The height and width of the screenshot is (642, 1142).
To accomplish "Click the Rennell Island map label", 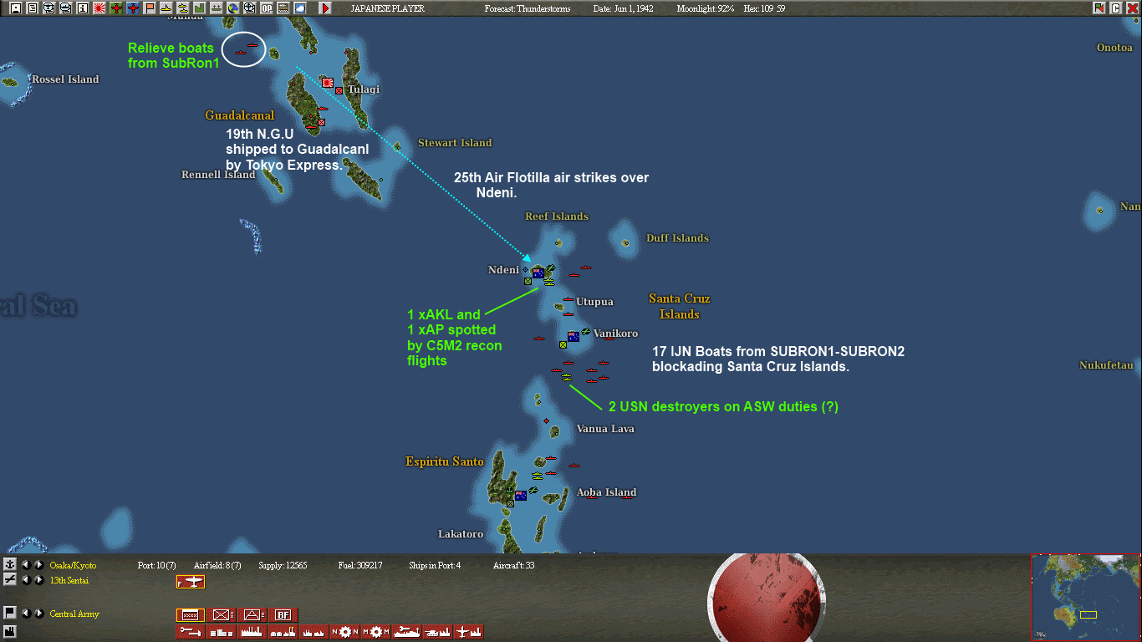I will point(218,175).
